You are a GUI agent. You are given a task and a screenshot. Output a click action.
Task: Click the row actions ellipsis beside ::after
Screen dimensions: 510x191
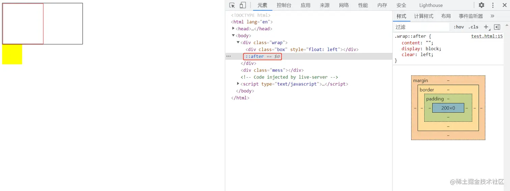pyautogui.click(x=228, y=56)
